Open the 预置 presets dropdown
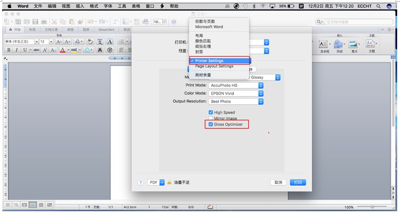400x214 pixels. (266, 51)
